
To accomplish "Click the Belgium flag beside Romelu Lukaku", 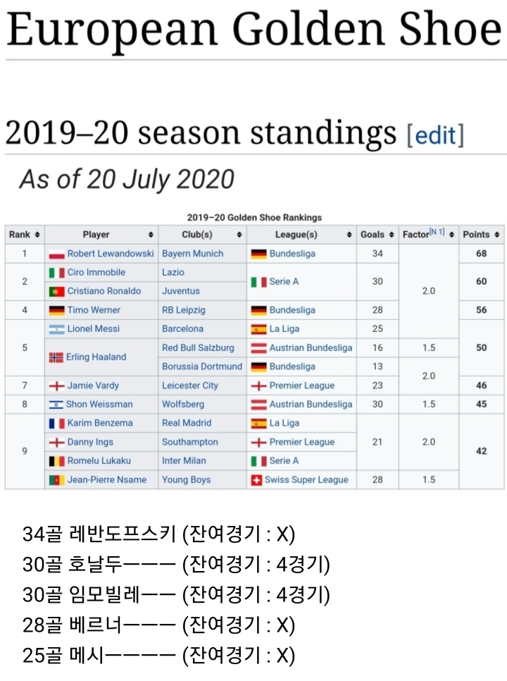I will (56, 461).
